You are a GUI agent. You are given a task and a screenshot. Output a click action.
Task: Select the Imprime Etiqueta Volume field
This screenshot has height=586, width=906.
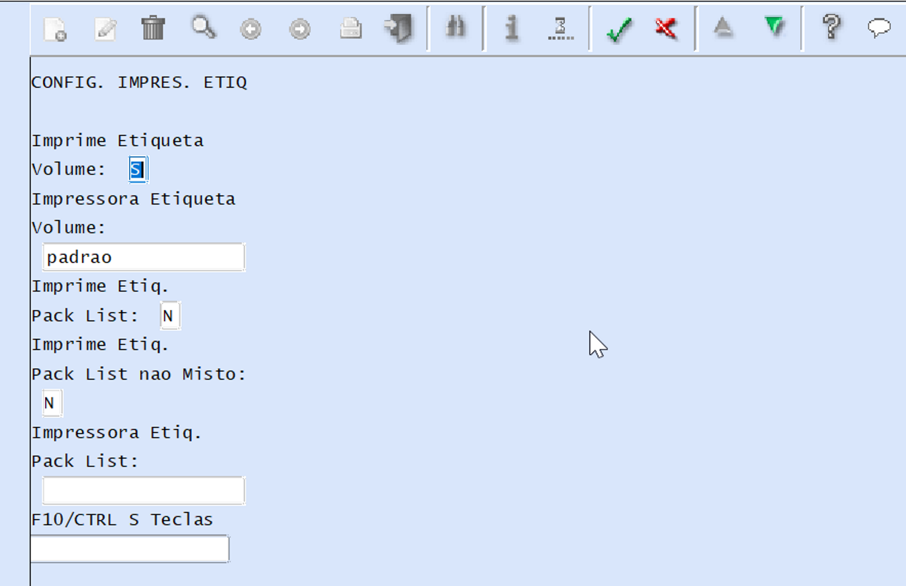pyautogui.click(x=138, y=169)
